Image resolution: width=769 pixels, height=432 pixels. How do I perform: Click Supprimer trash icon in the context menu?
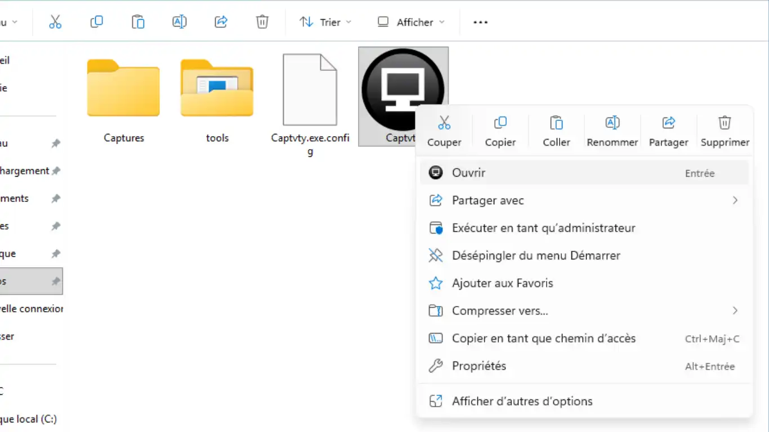pyautogui.click(x=725, y=123)
